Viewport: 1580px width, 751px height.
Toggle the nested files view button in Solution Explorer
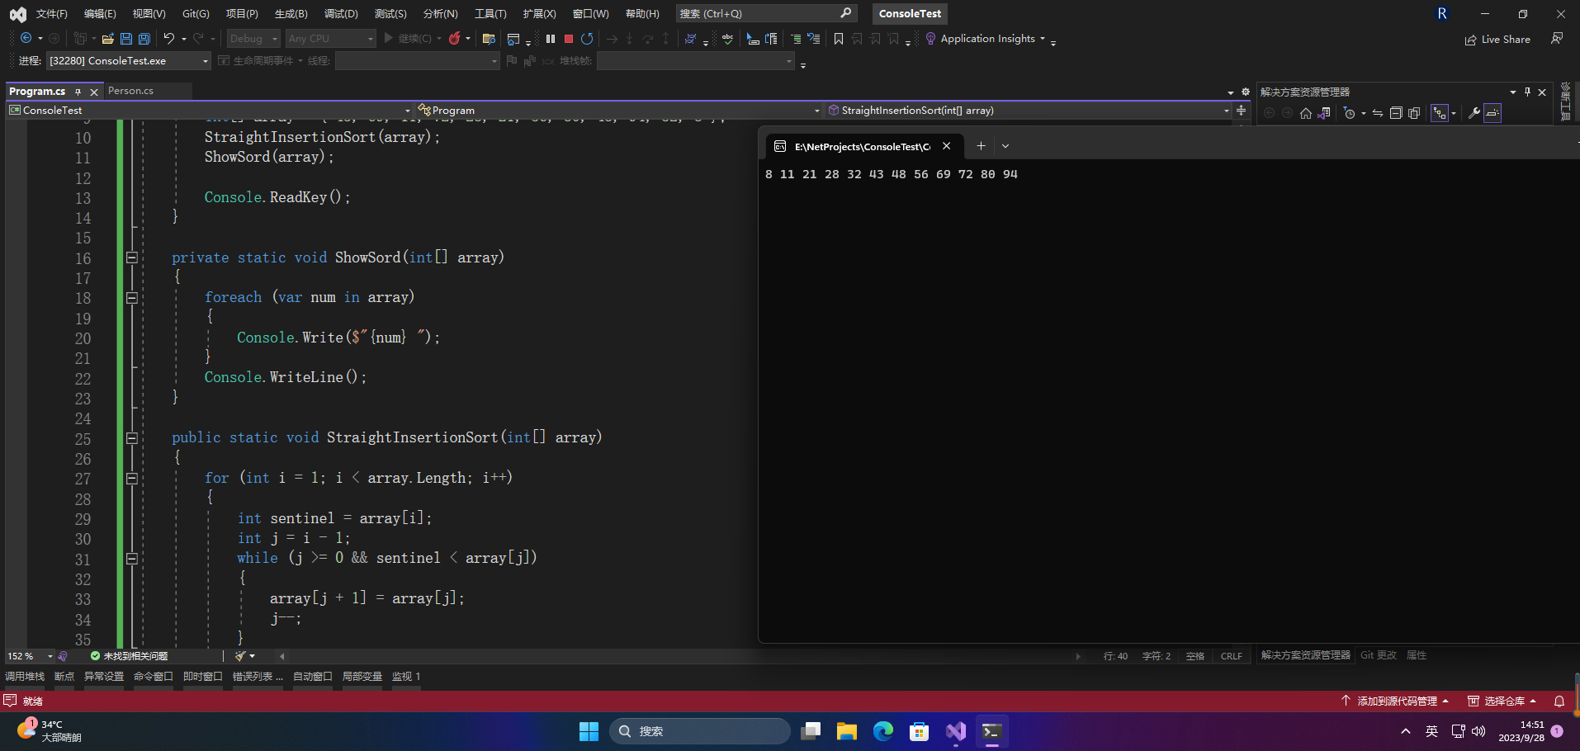click(x=1440, y=113)
